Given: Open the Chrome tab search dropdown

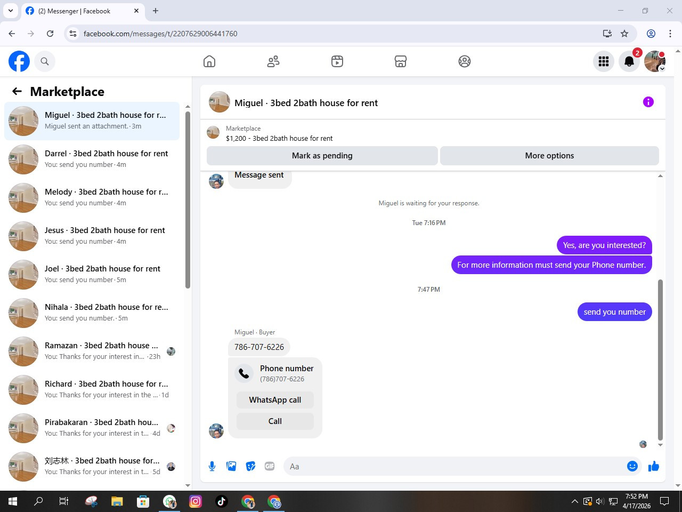Looking at the screenshot, I should click(11, 11).
